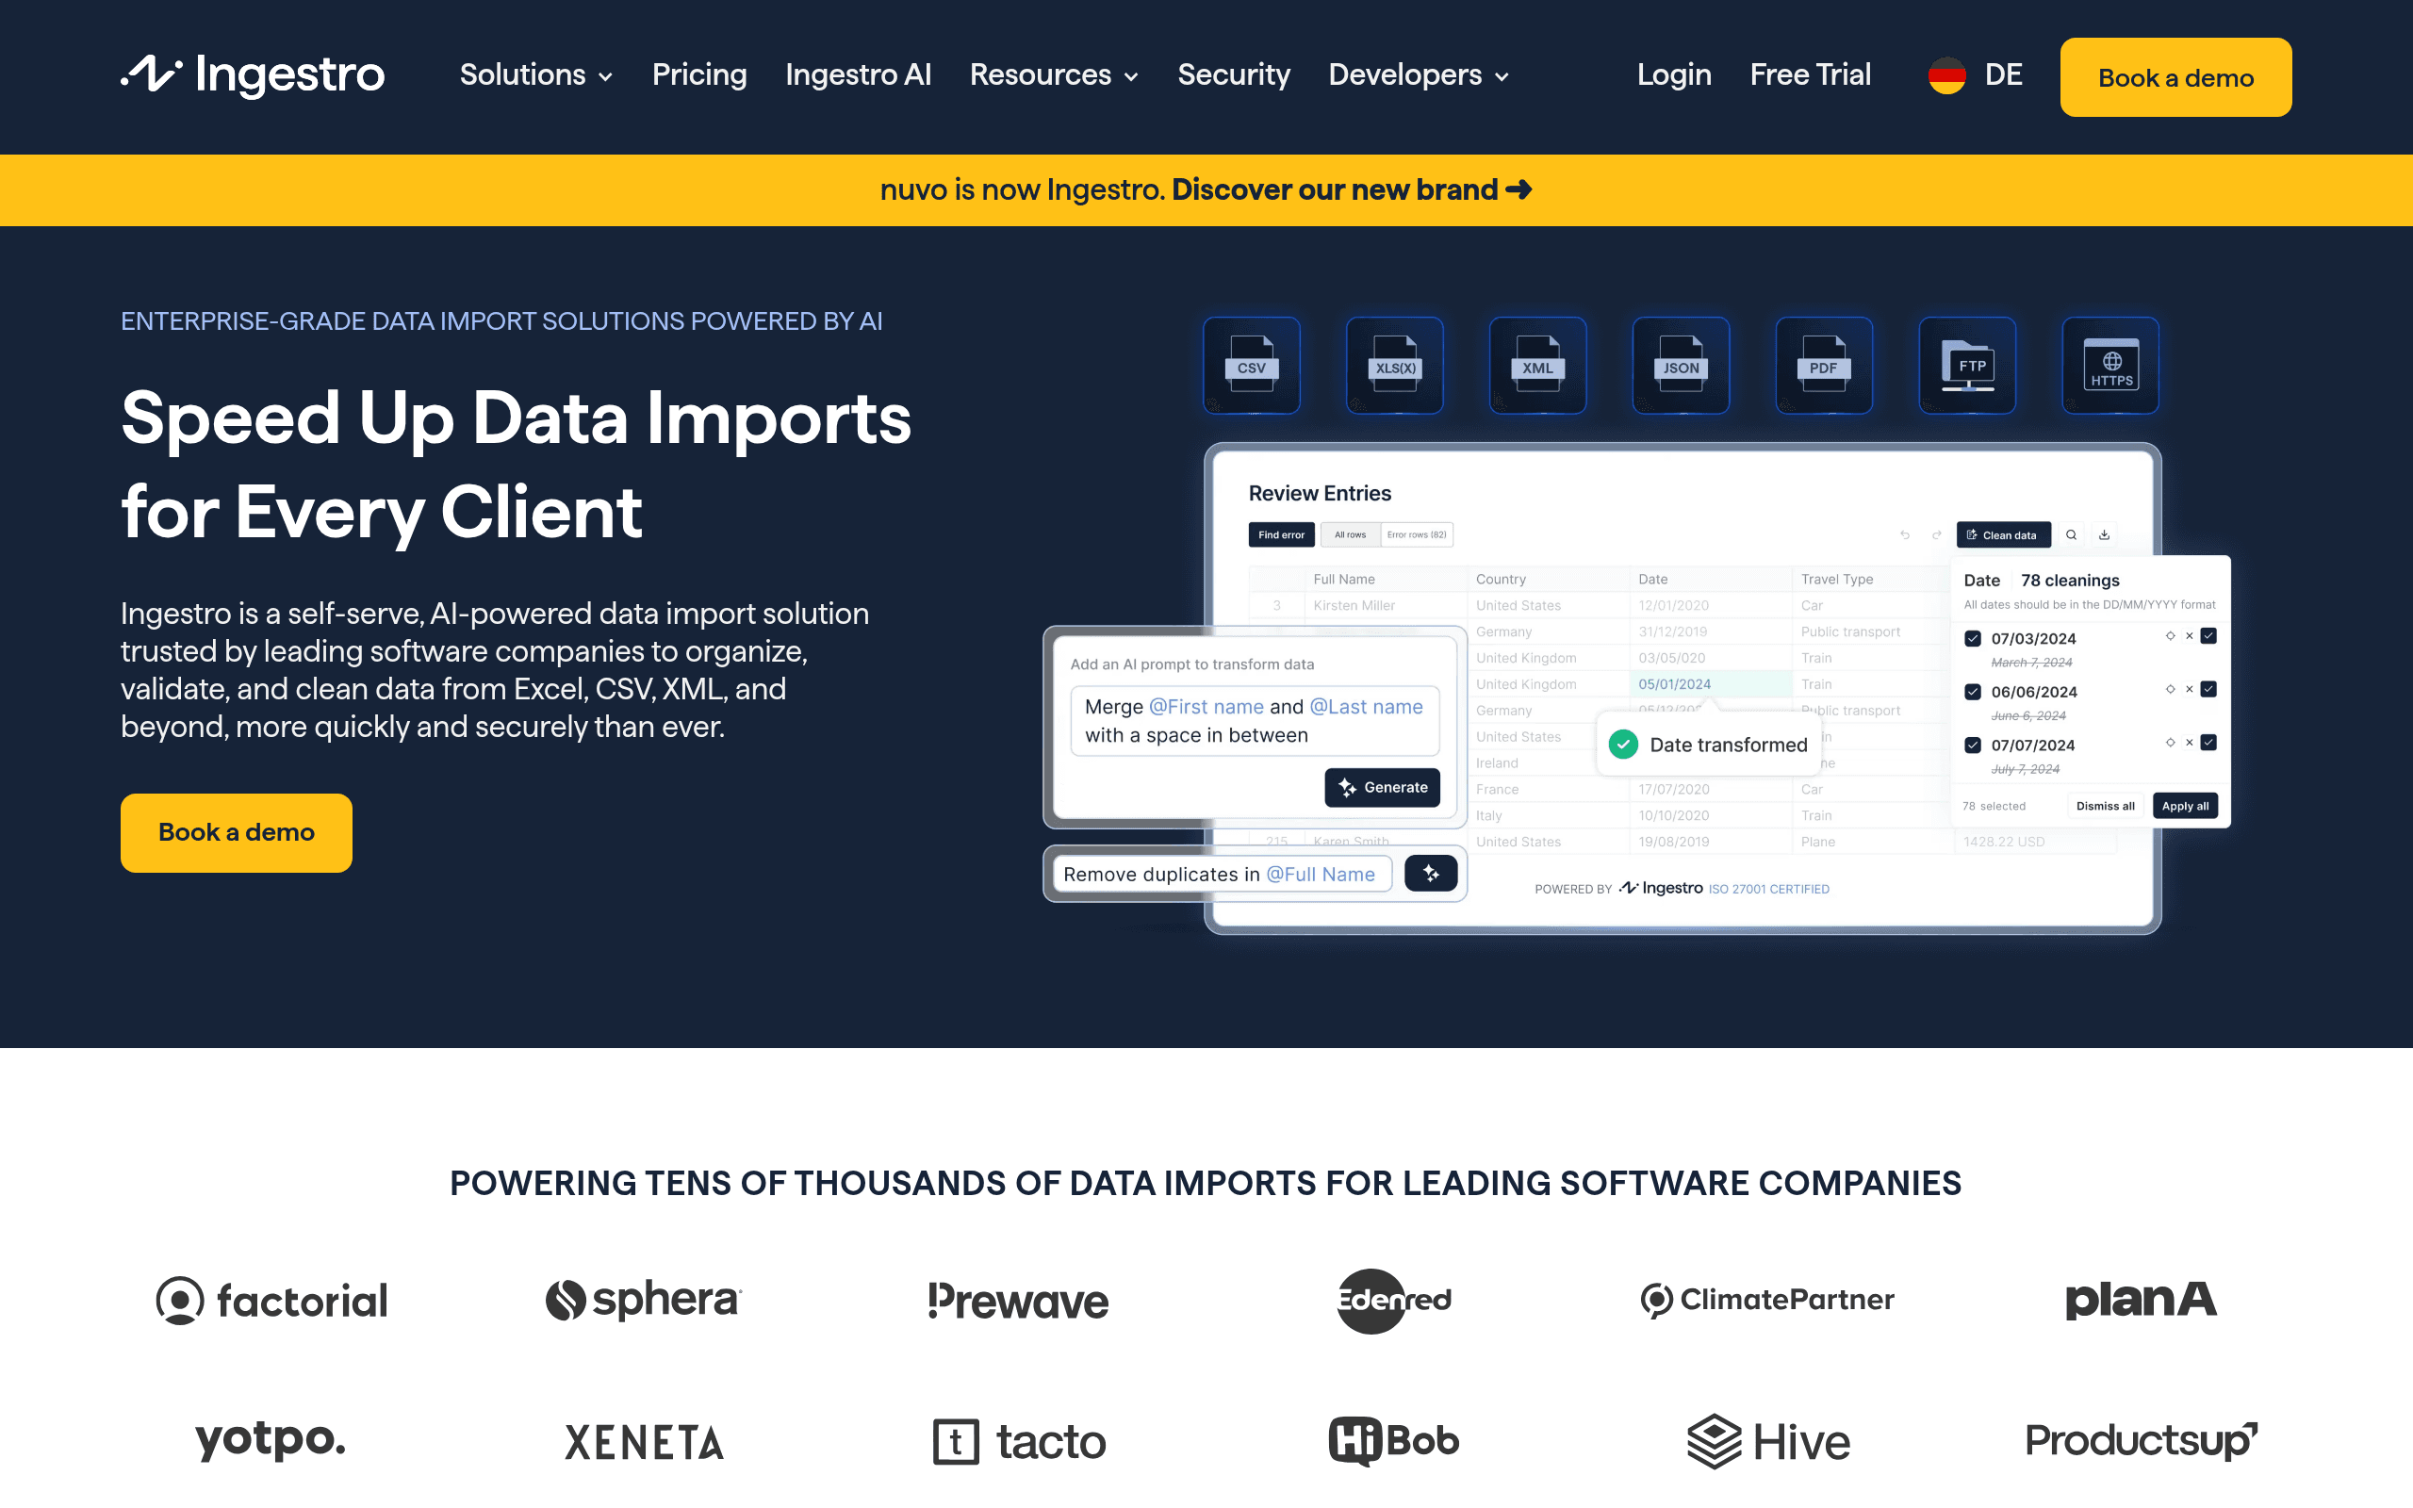Image resolution: width=2413 pixels, height=1508 pixels.
Task: Open the Pricing page
Action: (x=699, y=74)
